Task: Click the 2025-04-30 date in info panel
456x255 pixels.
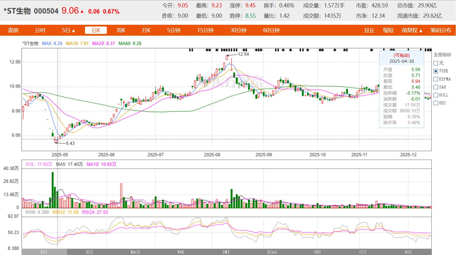Action: [x=402, y=61]
